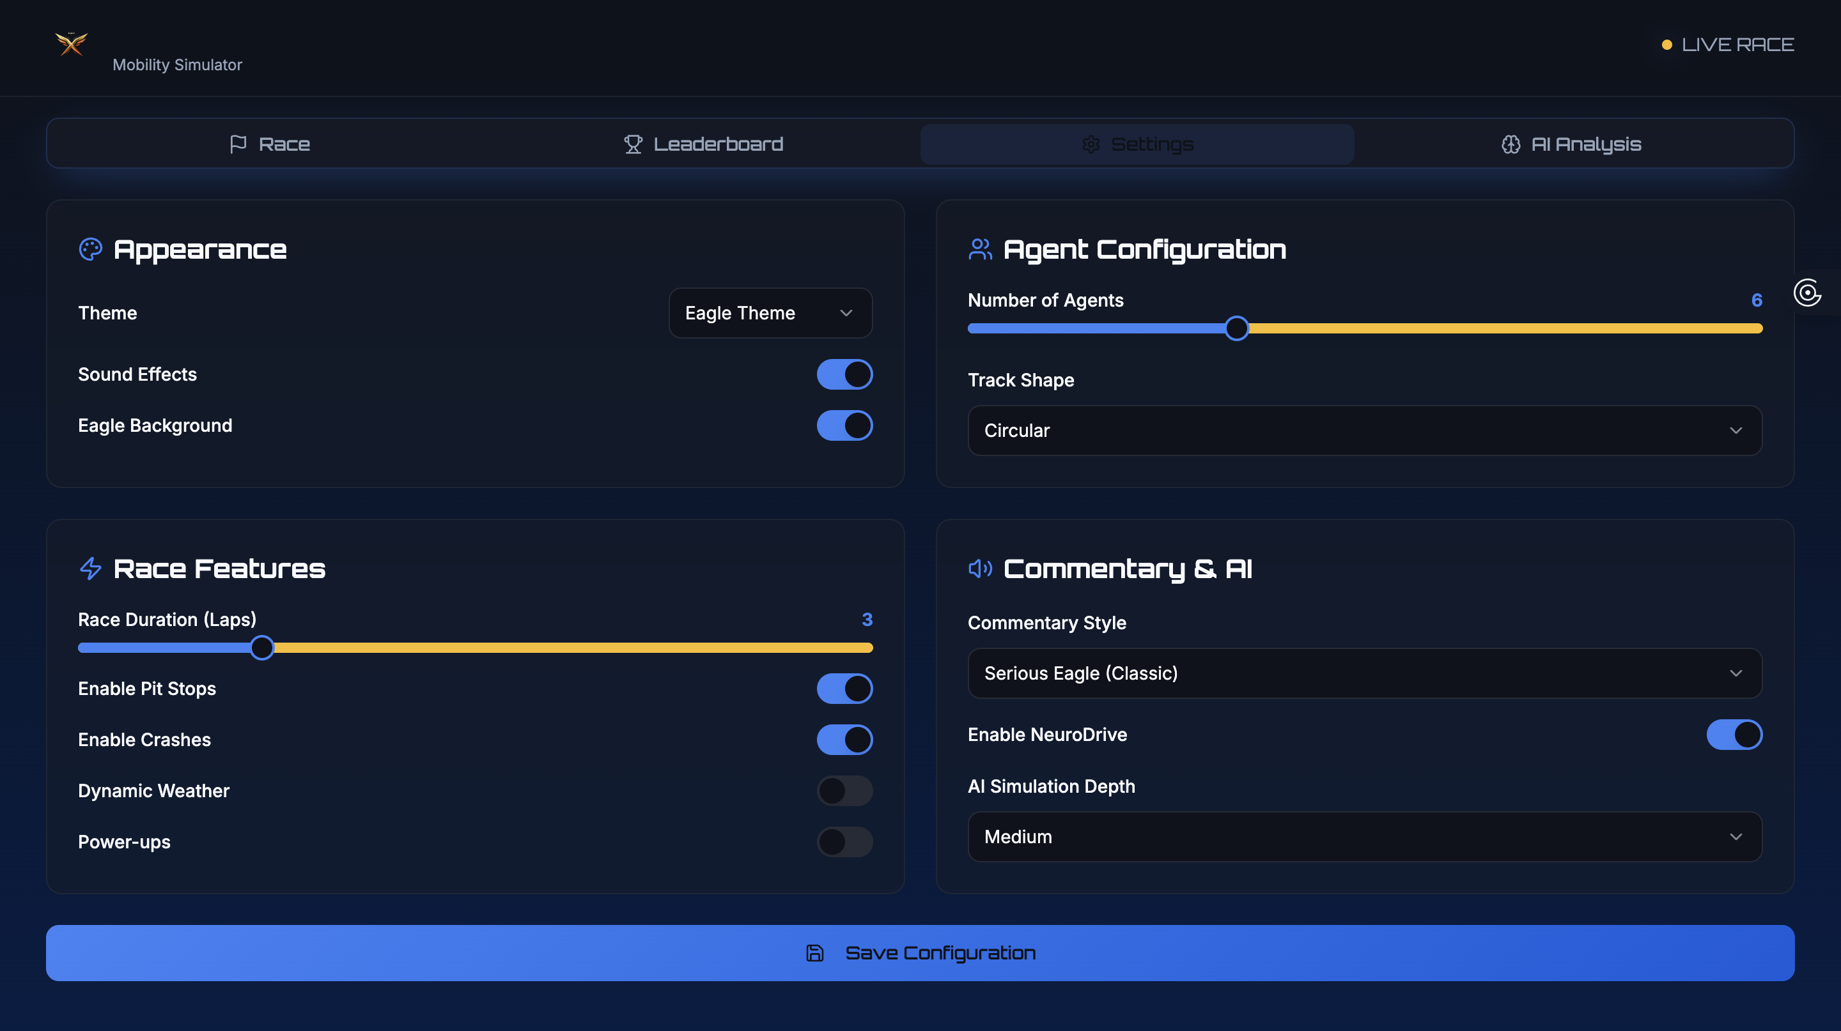The width and height of the screenshot is (1841, 1031).
Task: Open the Eagle Theme dropdown
Action: 770,313
